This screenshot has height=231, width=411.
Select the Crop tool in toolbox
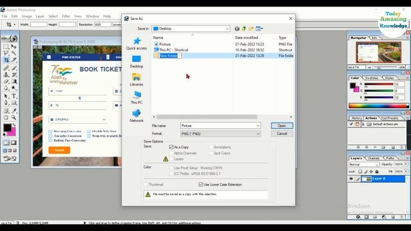coord(6,60)
